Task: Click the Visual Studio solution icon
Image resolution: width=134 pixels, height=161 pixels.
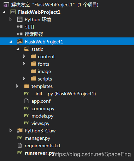Action: pyautogui.click(x=6, y=5)
